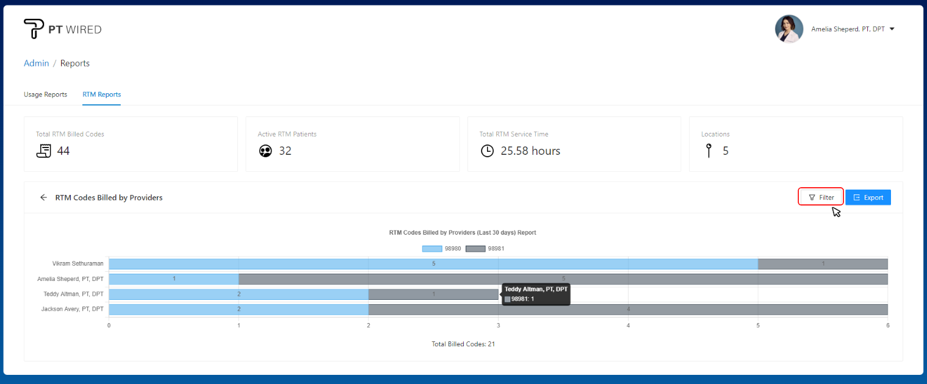
Task: Open the Filter button
Action: pos(821,197)
